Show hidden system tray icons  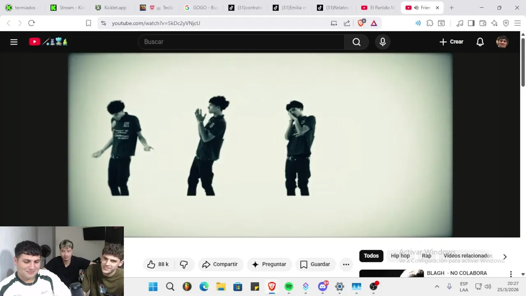437,287
